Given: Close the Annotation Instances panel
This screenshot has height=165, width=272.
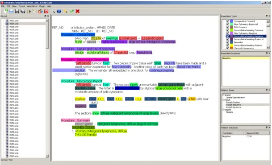Looking at the screenshot, I should (269, 53).
